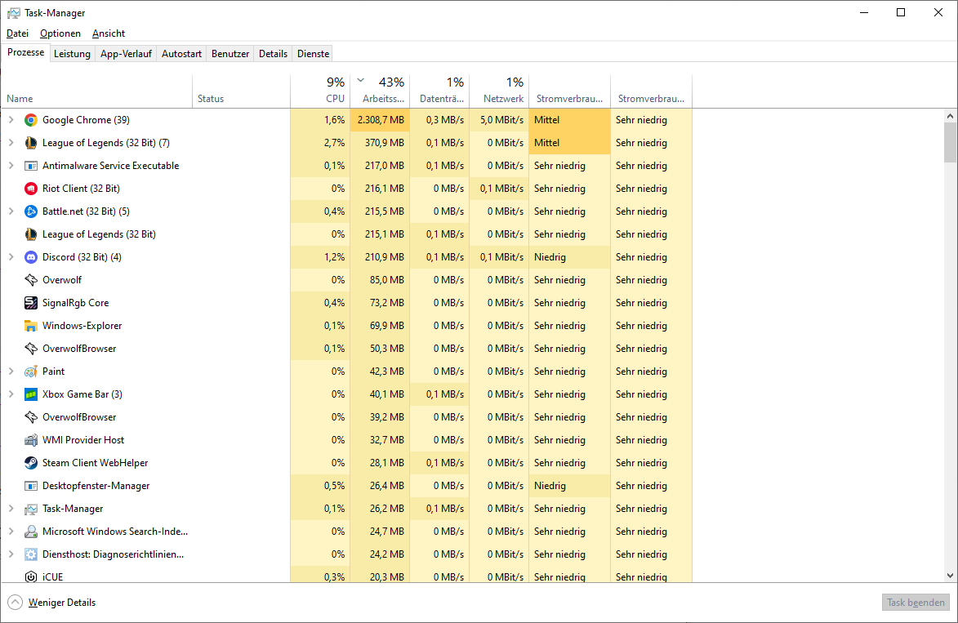
Task: Click the 5,0 MBit/s network cell
Action: tap(499, 120)
